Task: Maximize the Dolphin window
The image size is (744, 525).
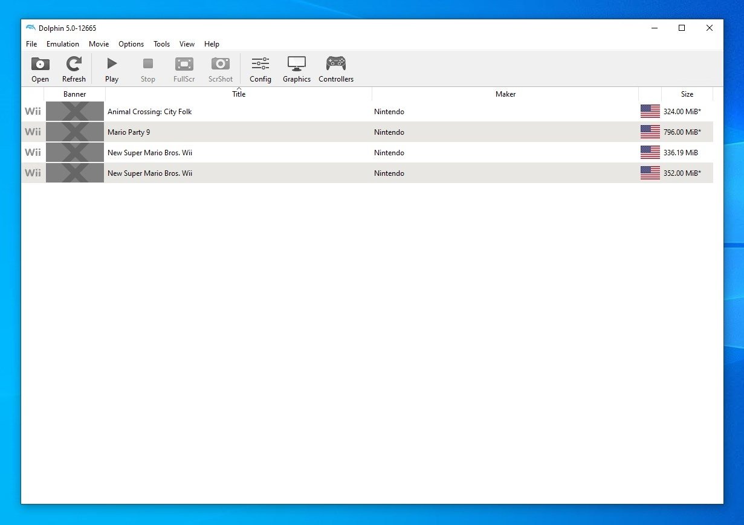Action: tap(682, 28)
